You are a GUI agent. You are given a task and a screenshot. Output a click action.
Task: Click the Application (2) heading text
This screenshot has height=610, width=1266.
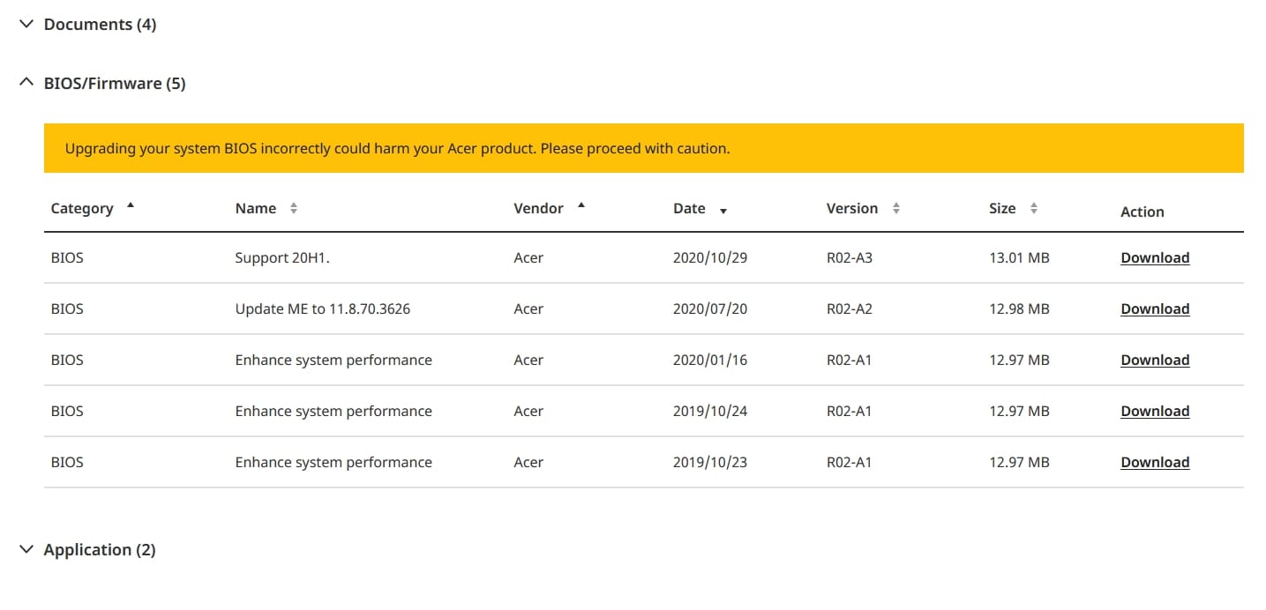[100, 549]
